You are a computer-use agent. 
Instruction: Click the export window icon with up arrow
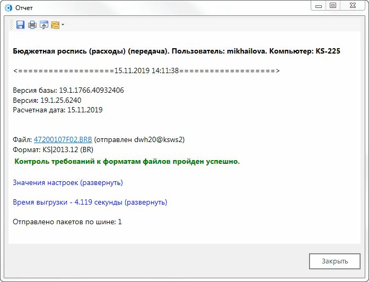[x=43, y=24]
